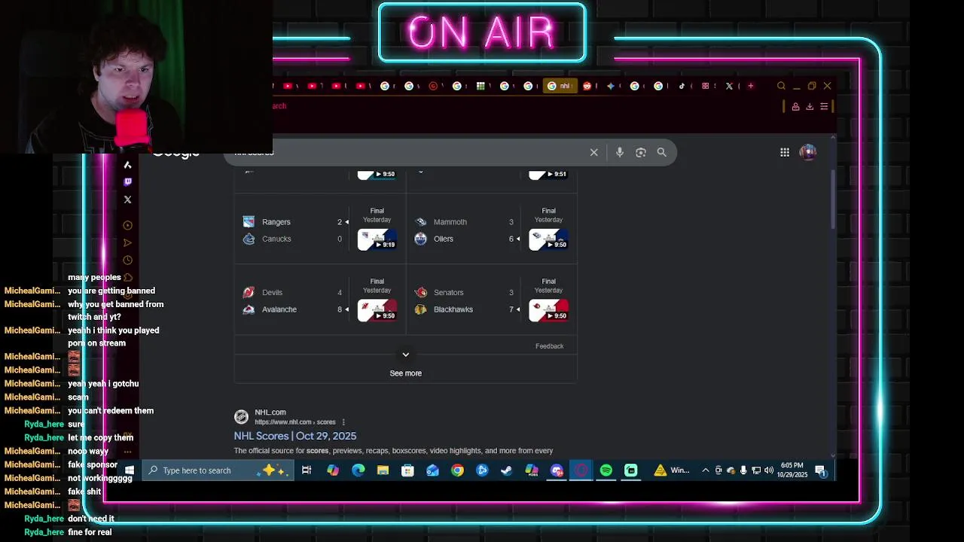Open Easy setup icon in browser toolbar
Image resolution: width=964 pixels, height=542 pixels.
pyautogui.click(x=824, y=107)
